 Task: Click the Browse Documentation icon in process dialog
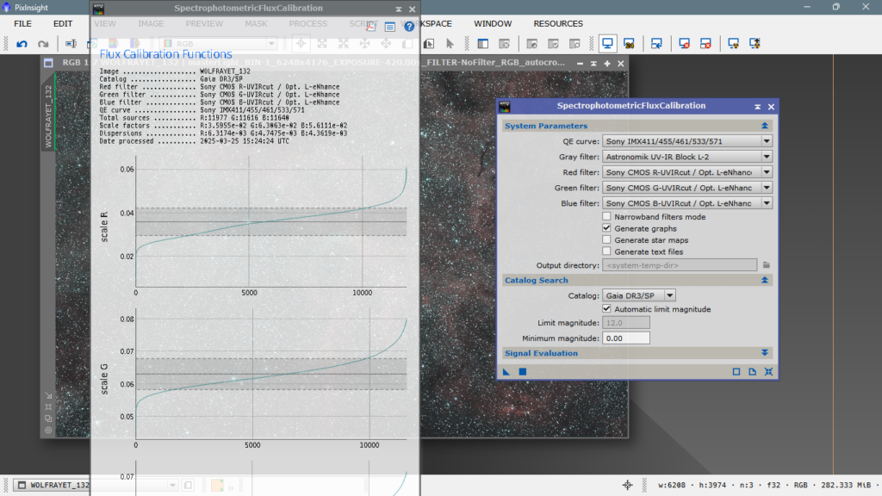click(x=753, y=372)
